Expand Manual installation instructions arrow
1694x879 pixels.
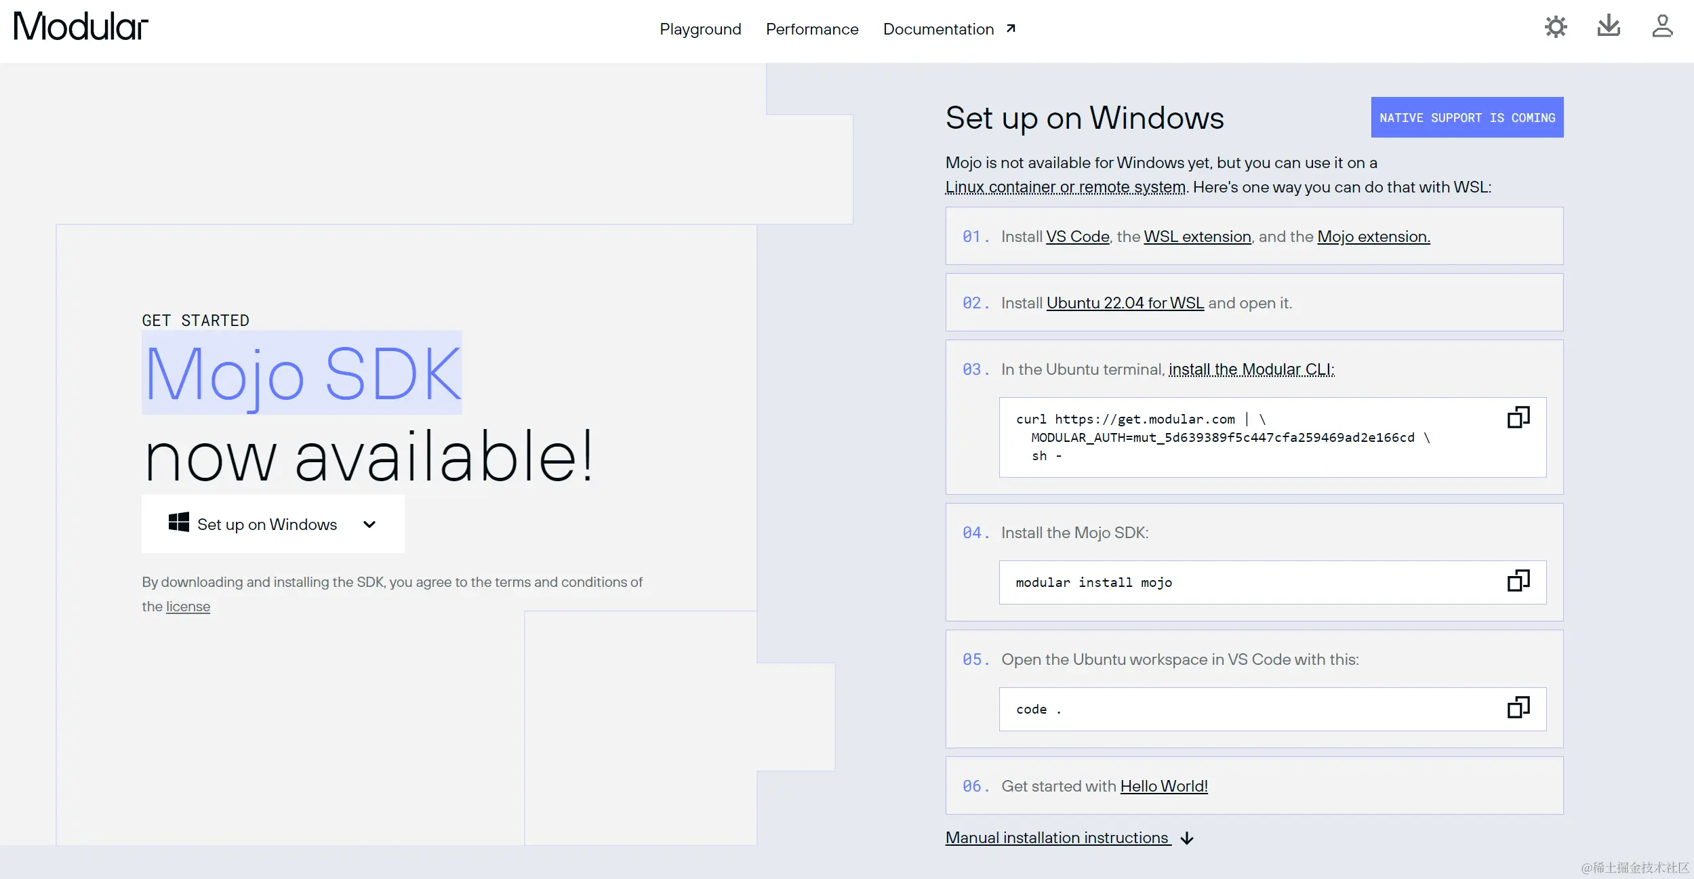point(1187,838)
